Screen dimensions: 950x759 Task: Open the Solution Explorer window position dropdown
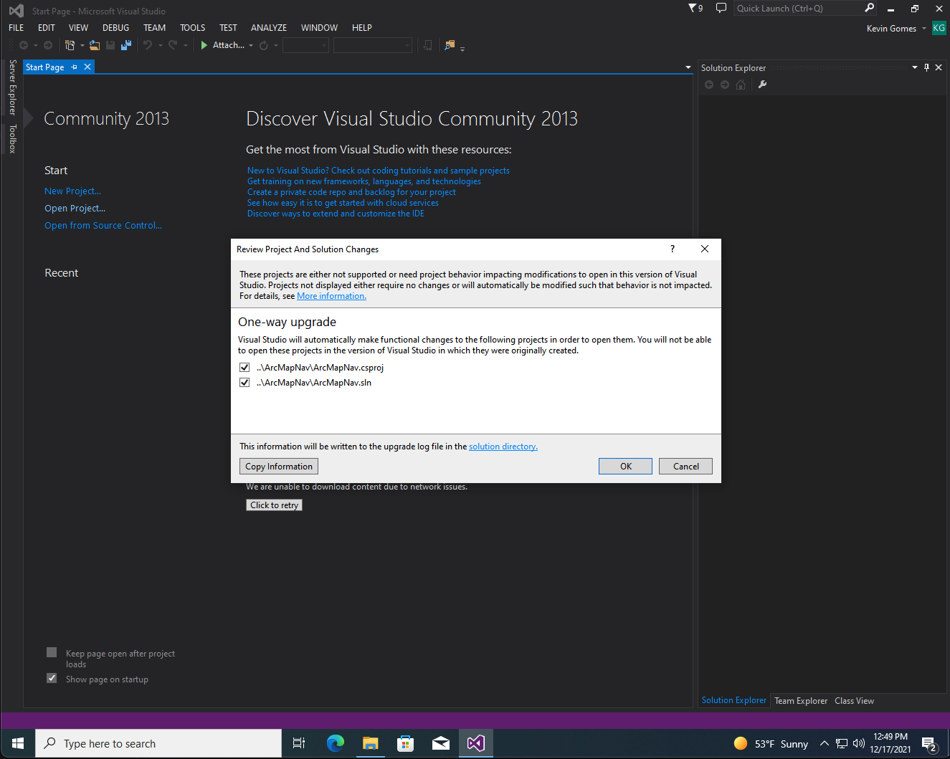(915, 67)
